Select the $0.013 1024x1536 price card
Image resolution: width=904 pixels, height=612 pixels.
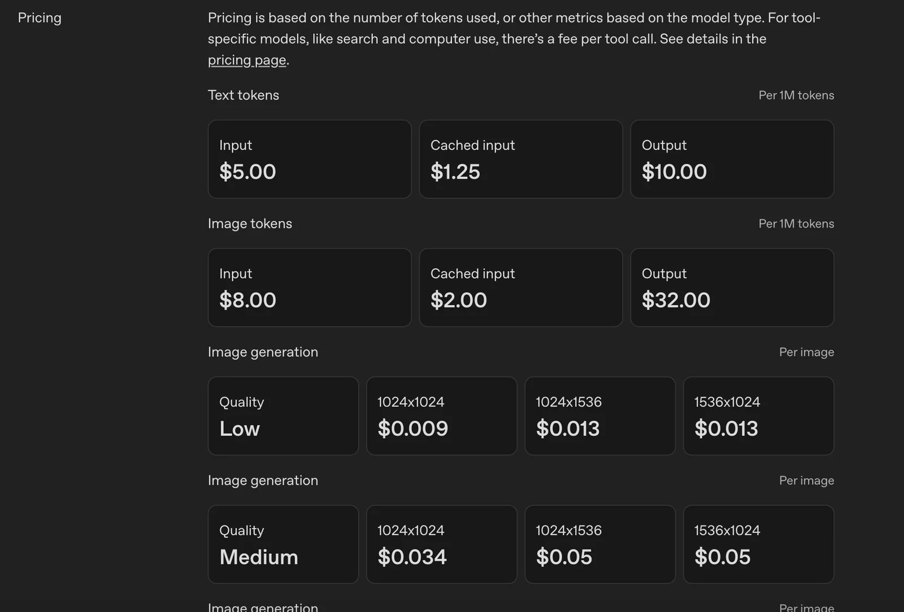click(x=600, y=416)
